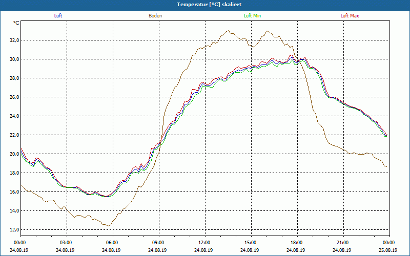Click the Boden curve minimum near 05:40
Image resolution: width=410 pixels, height=256 pixels.
tap(108, 226)
